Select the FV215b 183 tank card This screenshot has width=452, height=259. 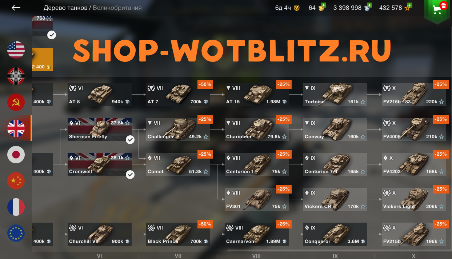point(414,95)
